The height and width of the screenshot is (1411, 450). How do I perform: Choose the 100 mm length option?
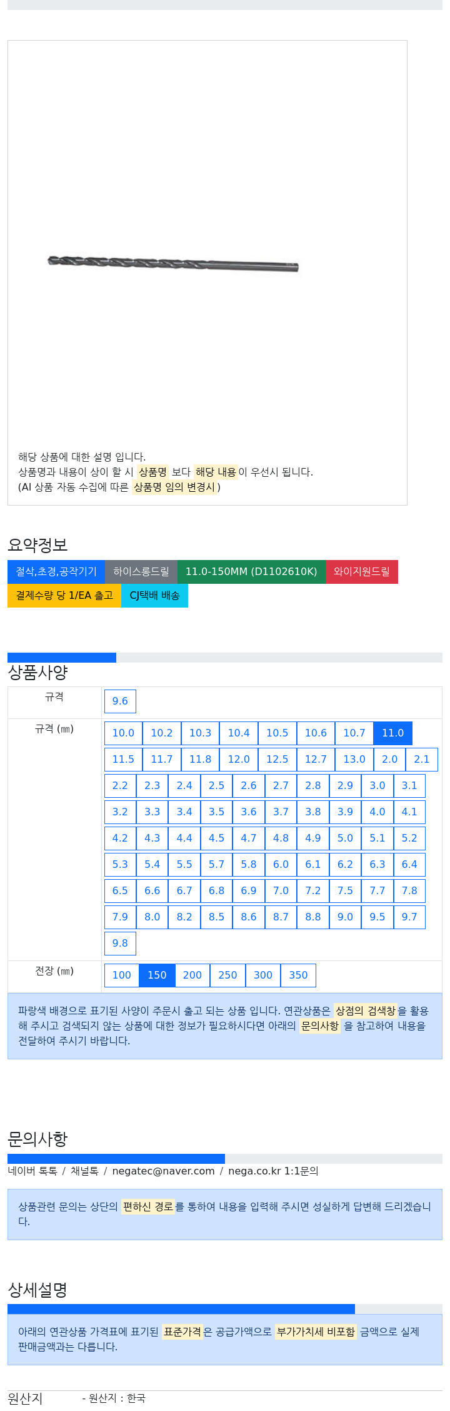click(x=122, y=975)
